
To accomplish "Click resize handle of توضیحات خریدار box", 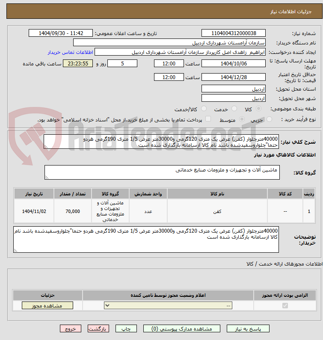I will coord(15,251).
